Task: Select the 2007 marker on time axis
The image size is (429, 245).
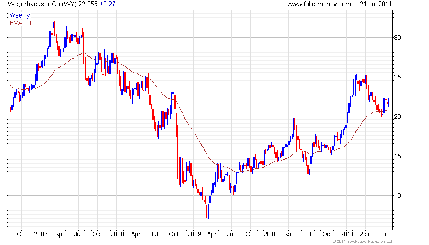Action: 40,234
